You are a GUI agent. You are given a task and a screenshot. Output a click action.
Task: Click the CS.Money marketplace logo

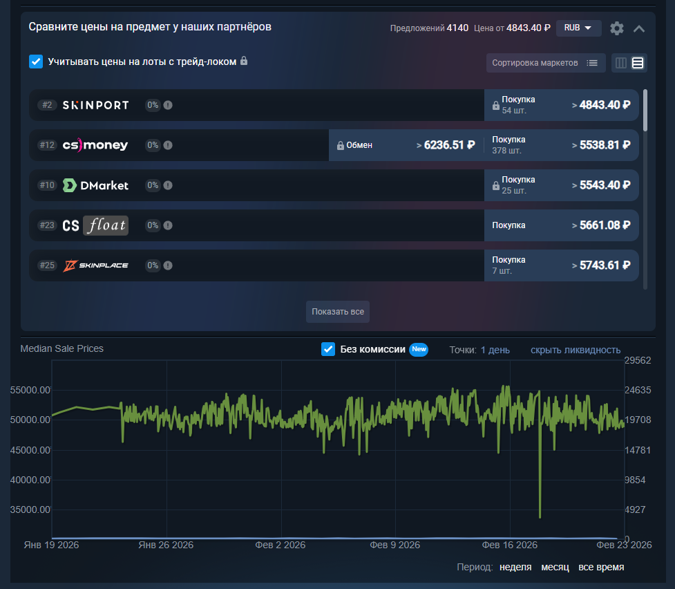tap(97, 145)
